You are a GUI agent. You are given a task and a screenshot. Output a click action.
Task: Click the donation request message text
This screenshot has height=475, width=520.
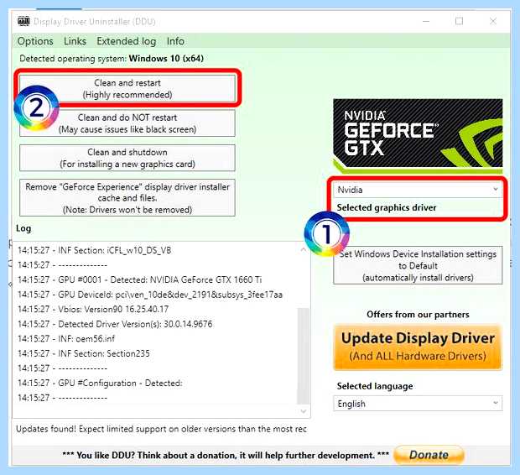pos(226,455)
